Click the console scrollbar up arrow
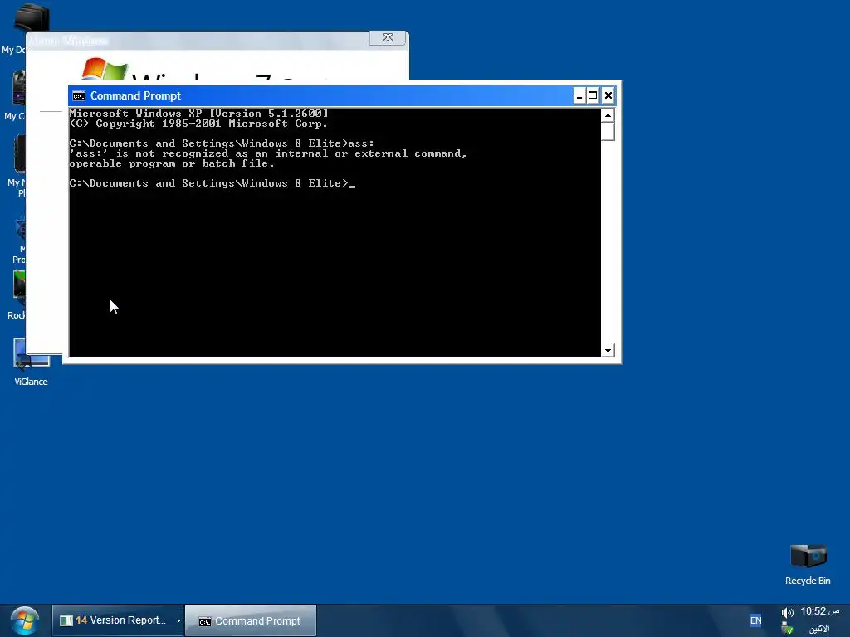 [608, 115]
